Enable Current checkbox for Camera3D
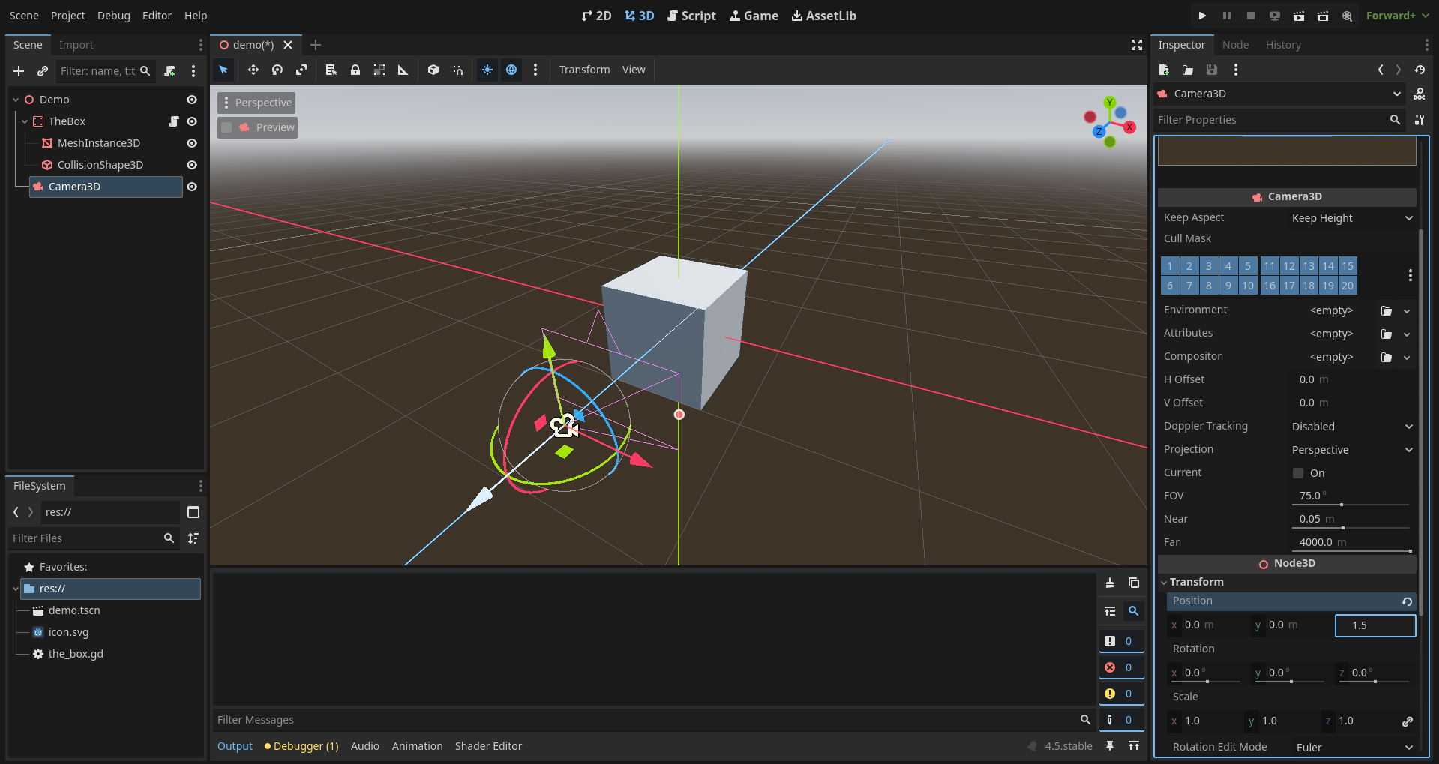Image resolution: width=1439 pixels, height=764 pixels. coord(1298,473)
